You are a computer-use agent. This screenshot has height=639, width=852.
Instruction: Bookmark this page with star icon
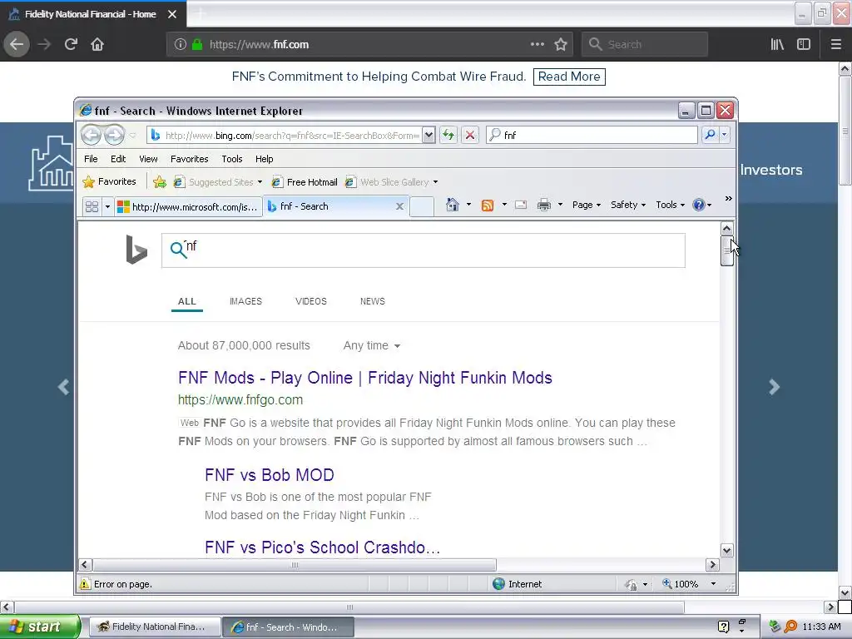click(x=561, y=44)
